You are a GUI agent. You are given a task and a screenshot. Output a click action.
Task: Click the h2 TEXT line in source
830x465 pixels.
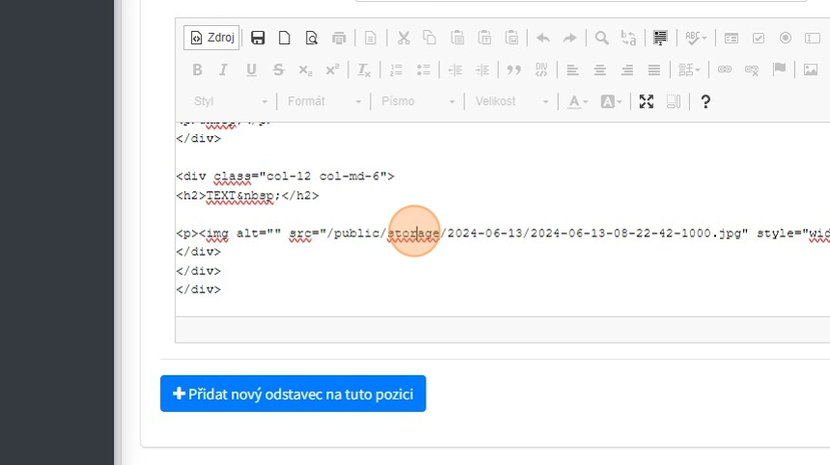247,196
